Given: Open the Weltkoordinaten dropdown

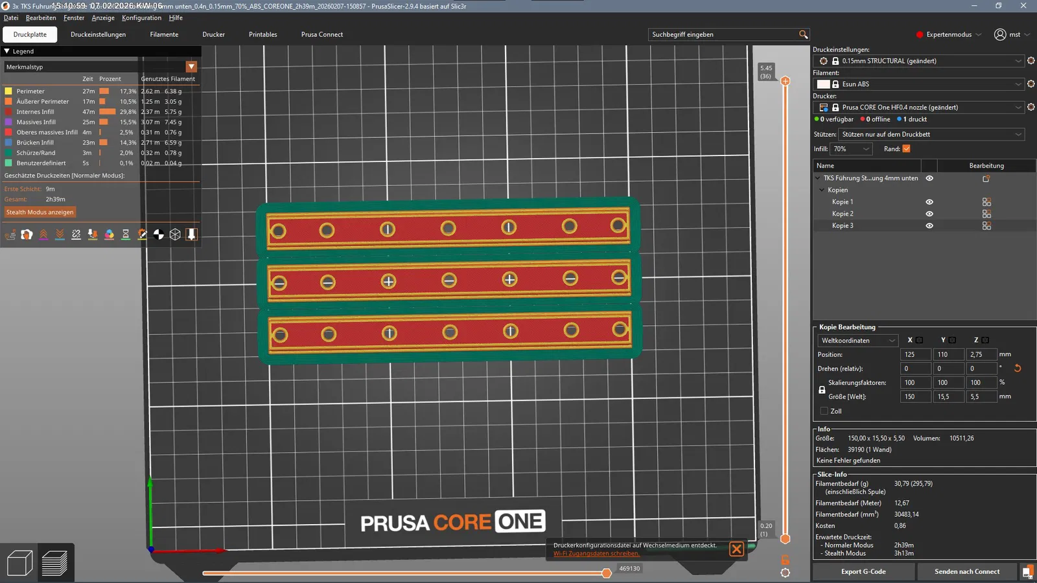Looking at the screenshot, I should pyautogui.click(x=857, y=340).
